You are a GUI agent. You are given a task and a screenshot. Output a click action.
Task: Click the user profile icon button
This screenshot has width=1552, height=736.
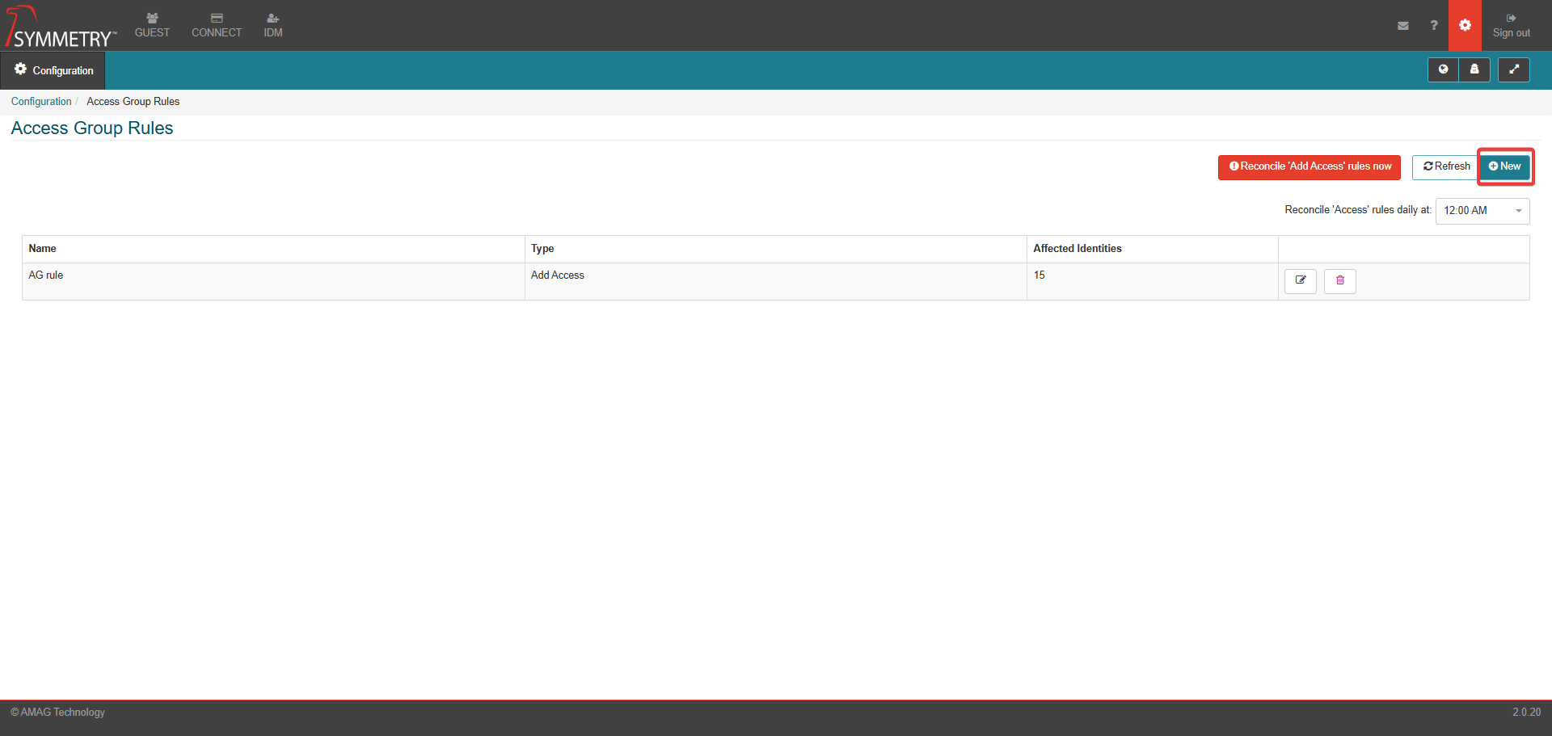1474,70
